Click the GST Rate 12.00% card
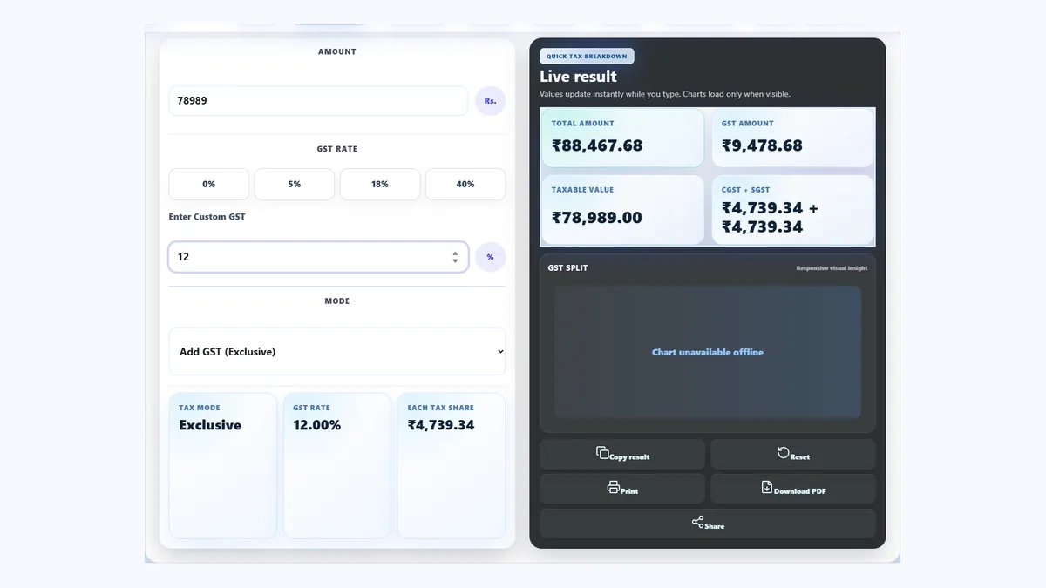 pos(337,466)
